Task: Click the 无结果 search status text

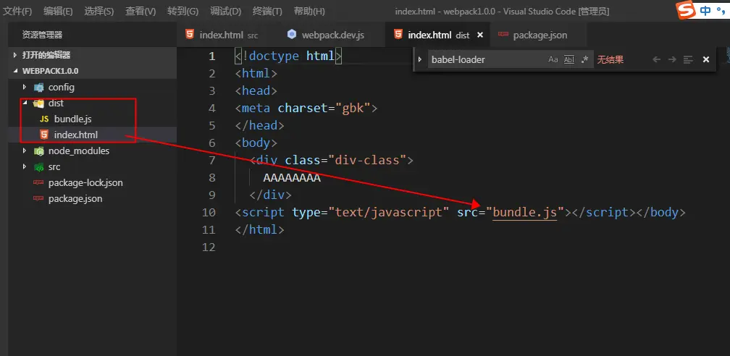Action: tap(611, 59)
